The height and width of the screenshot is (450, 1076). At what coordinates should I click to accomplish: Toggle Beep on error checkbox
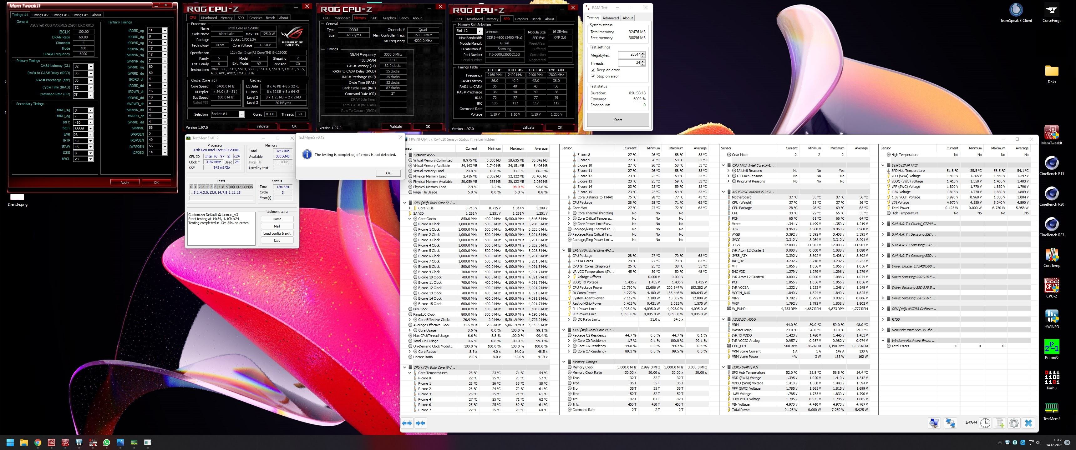[593, 70]
